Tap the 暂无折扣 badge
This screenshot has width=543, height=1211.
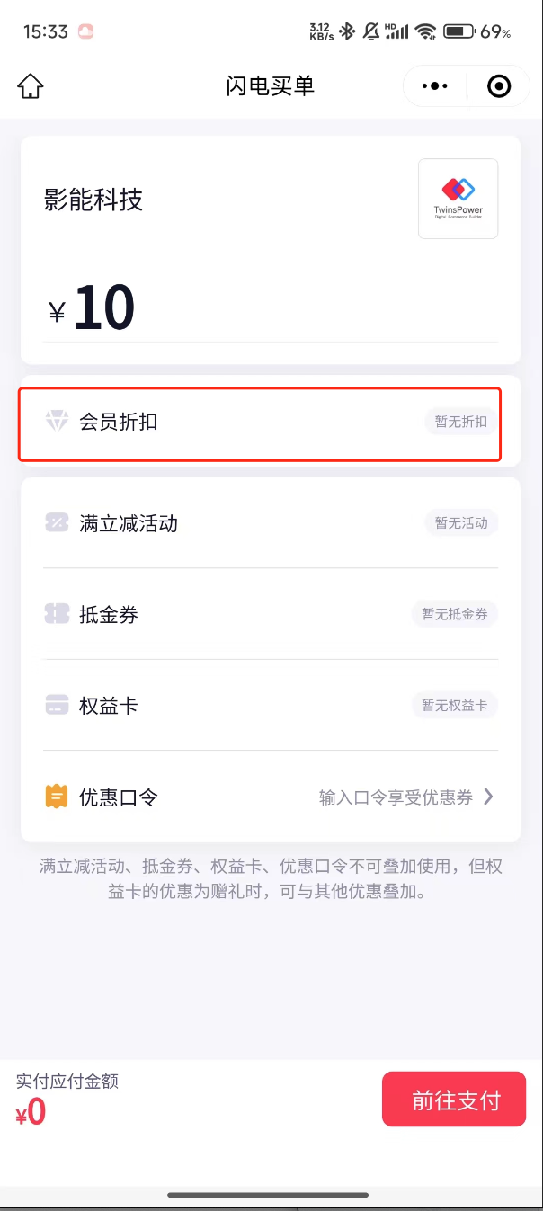point(460,422)
